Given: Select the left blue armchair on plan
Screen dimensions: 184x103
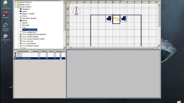Looking at the screenshot, I should point(109,19).
